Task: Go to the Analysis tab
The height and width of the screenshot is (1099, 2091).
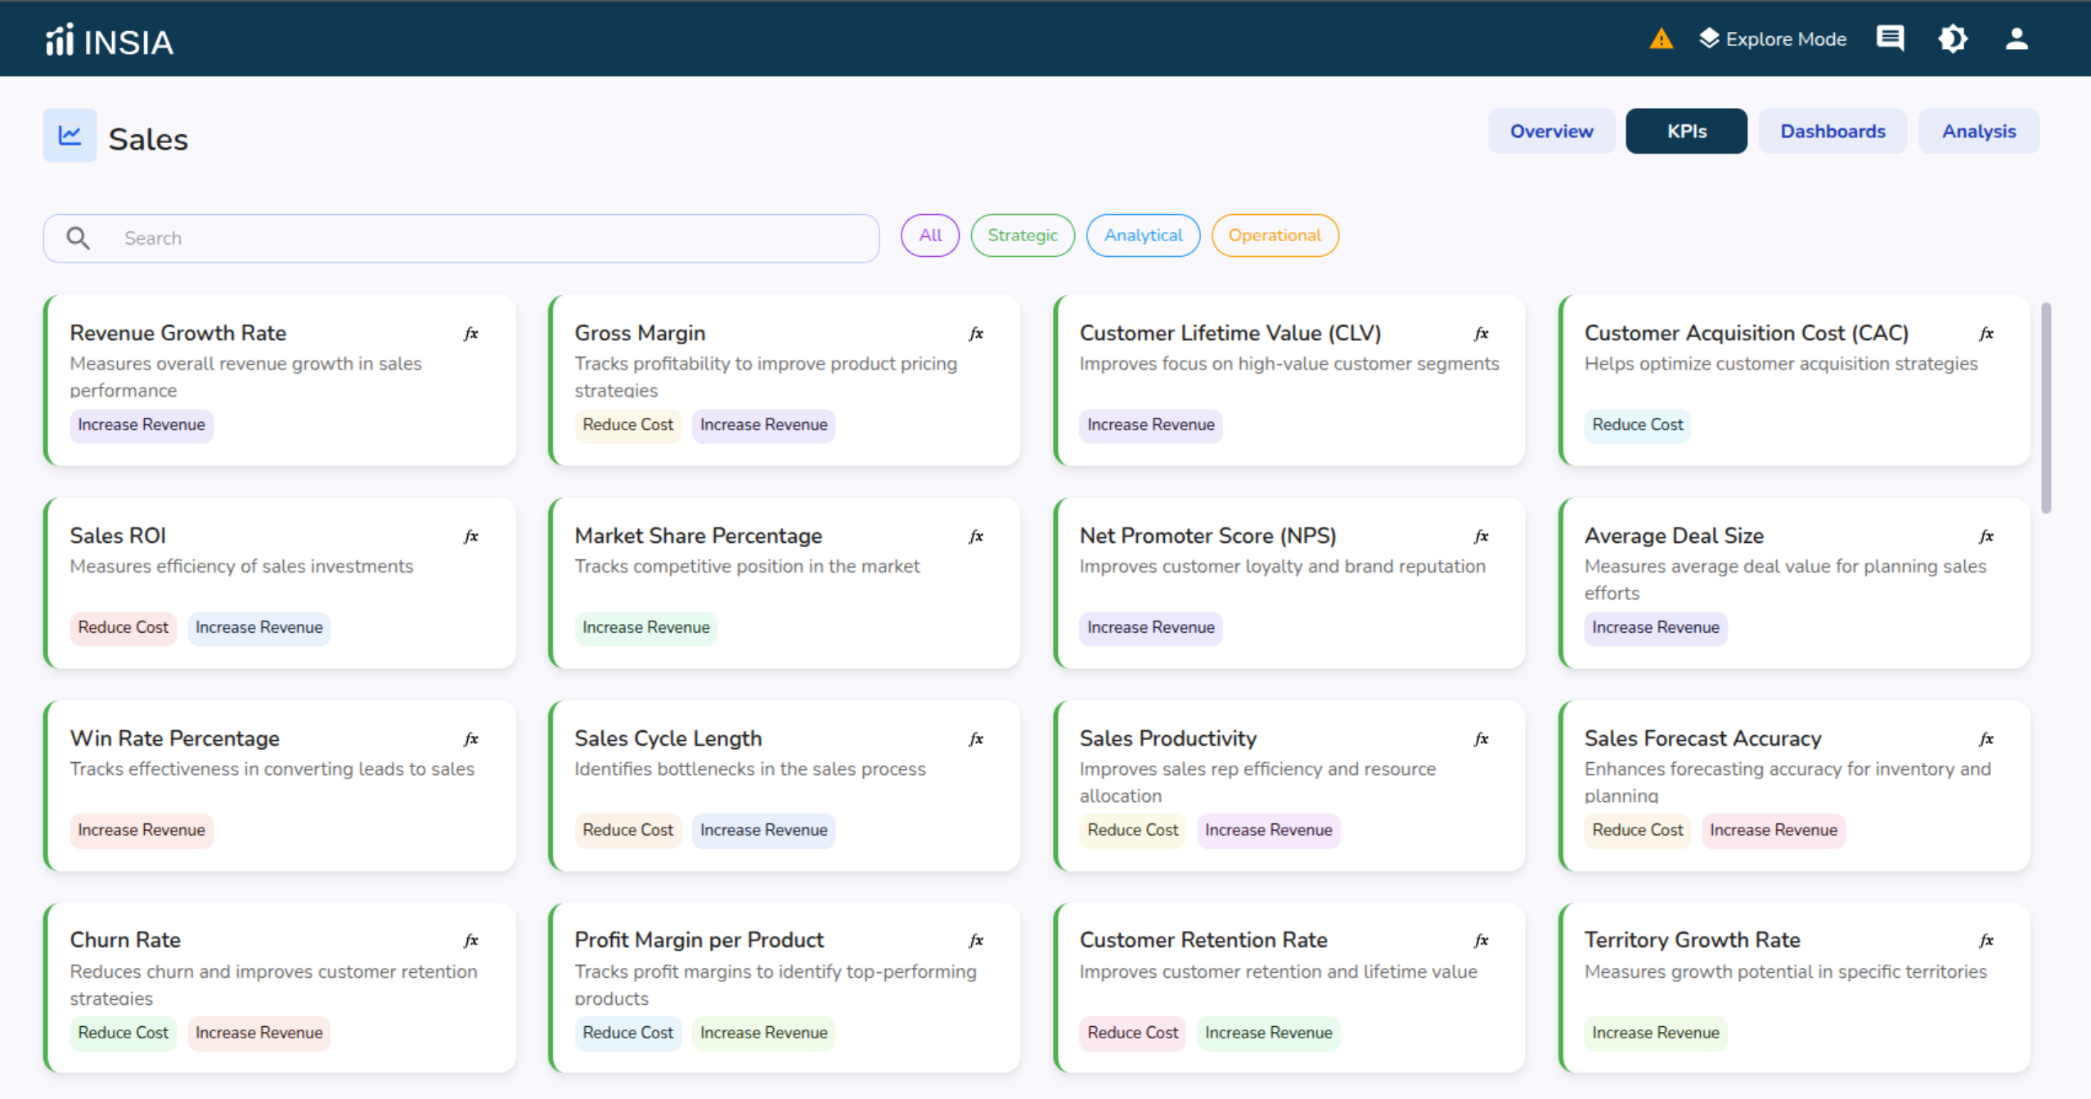Action: pyautogui.click(x=1978, y=131)
